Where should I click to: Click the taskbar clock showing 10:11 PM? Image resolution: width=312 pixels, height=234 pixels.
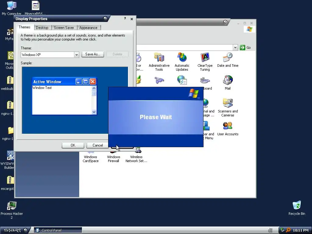(300, 230)
